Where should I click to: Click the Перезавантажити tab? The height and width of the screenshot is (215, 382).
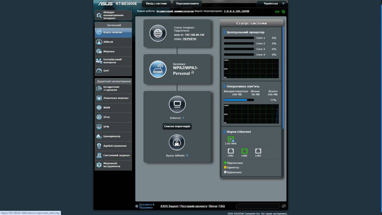point(187,4)
